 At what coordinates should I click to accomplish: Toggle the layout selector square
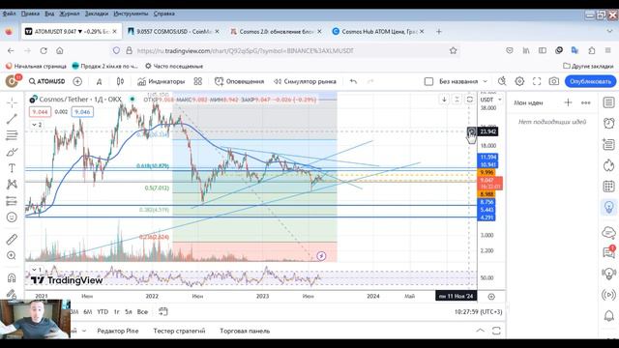428,81
